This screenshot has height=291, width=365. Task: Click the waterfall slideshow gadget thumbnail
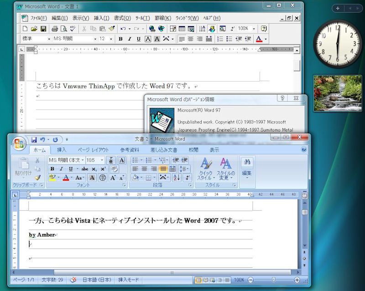click(338, 93)
